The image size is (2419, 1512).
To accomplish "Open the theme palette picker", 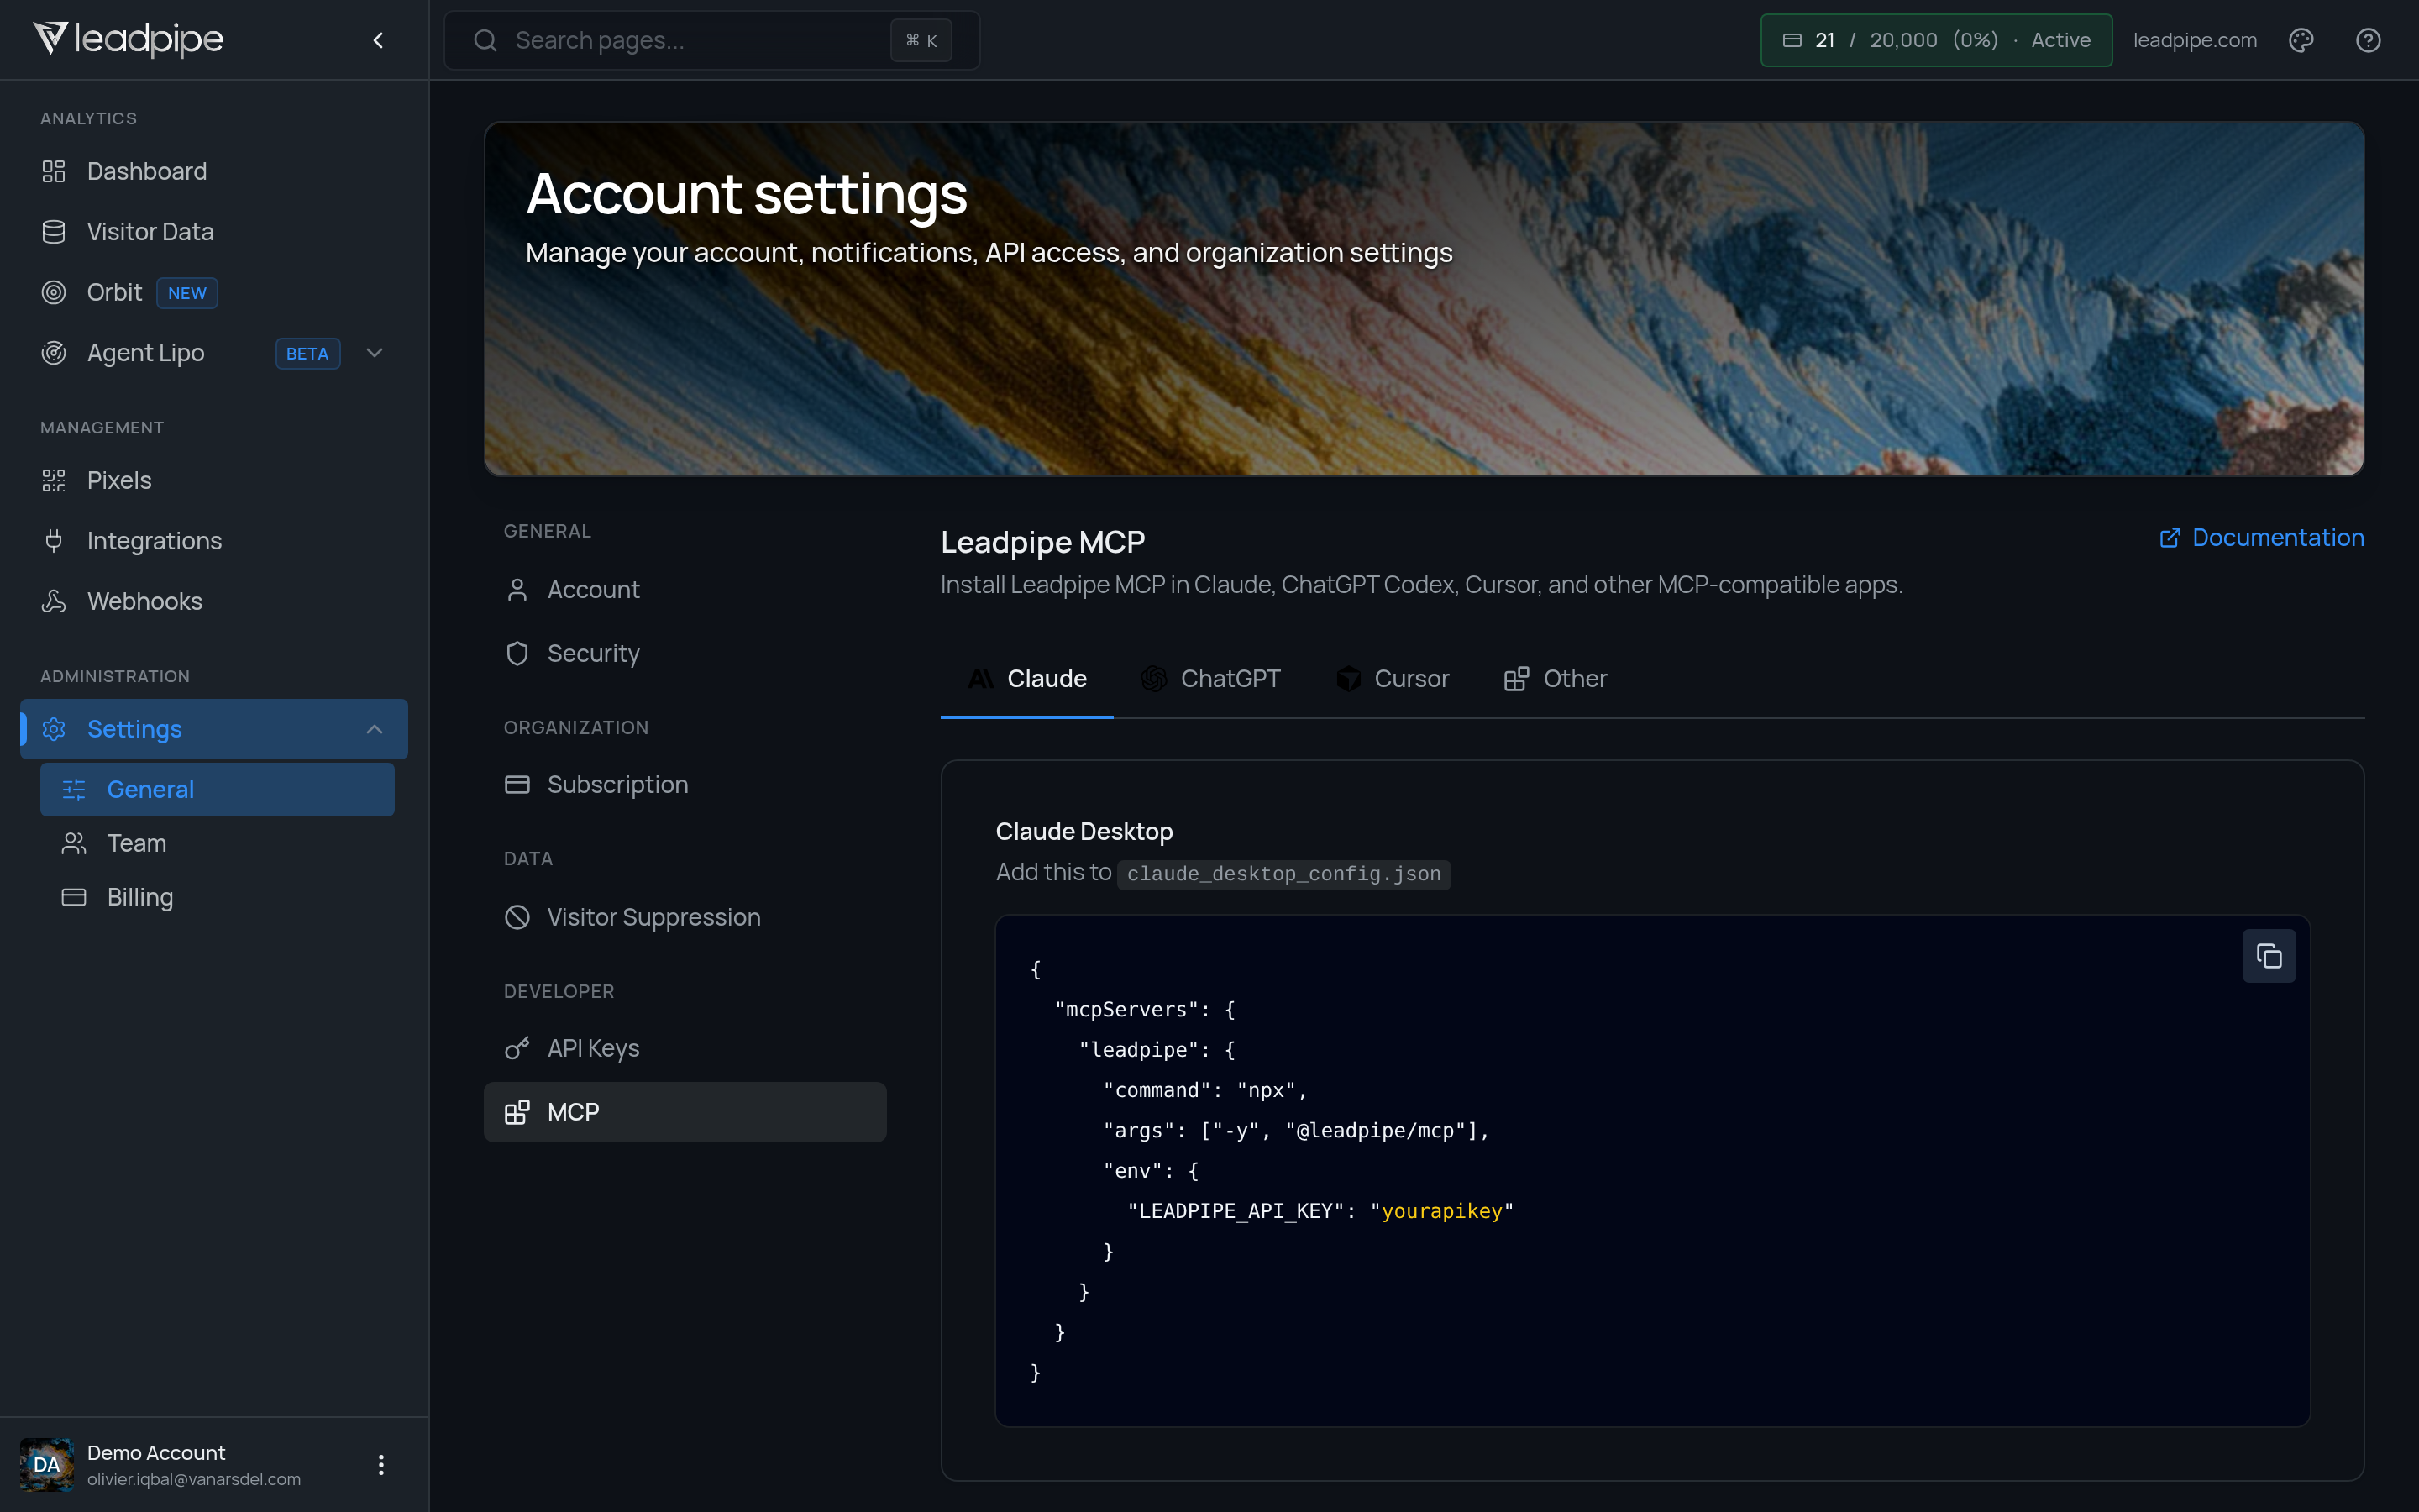I will pyautogui.click(x=2301, y=40).
